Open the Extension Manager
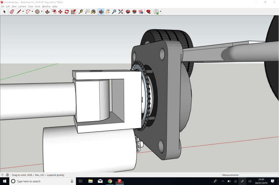The height and width of the screenshot is (185, 279). pos(149,12)
